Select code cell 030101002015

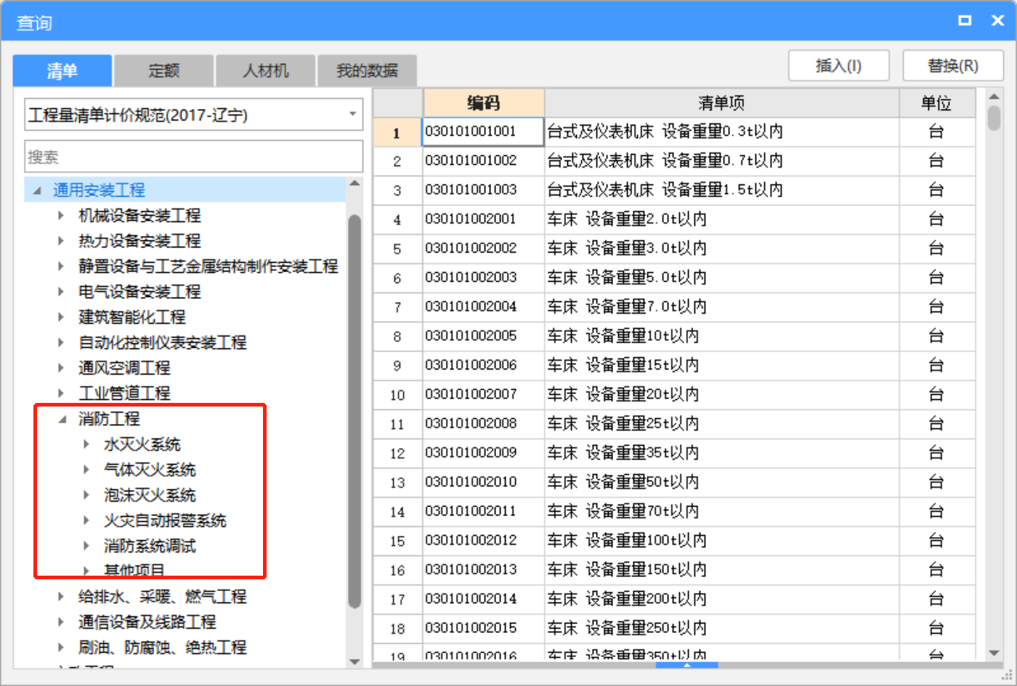[484, 628]
